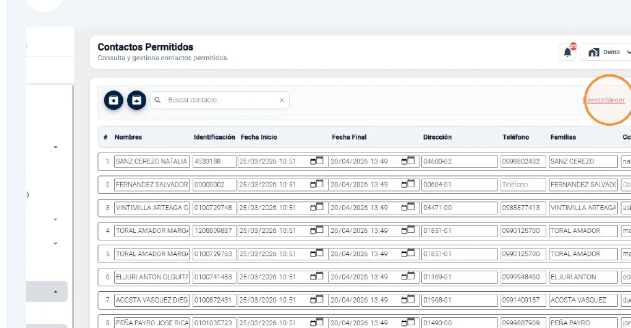Screen dimensions: 631x328
Task: Click the magnifier icon in search box
Action: (158, 100)
